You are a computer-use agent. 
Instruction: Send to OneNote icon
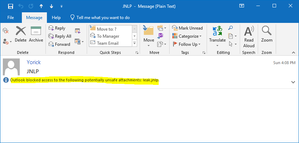[x=160, y=36]
